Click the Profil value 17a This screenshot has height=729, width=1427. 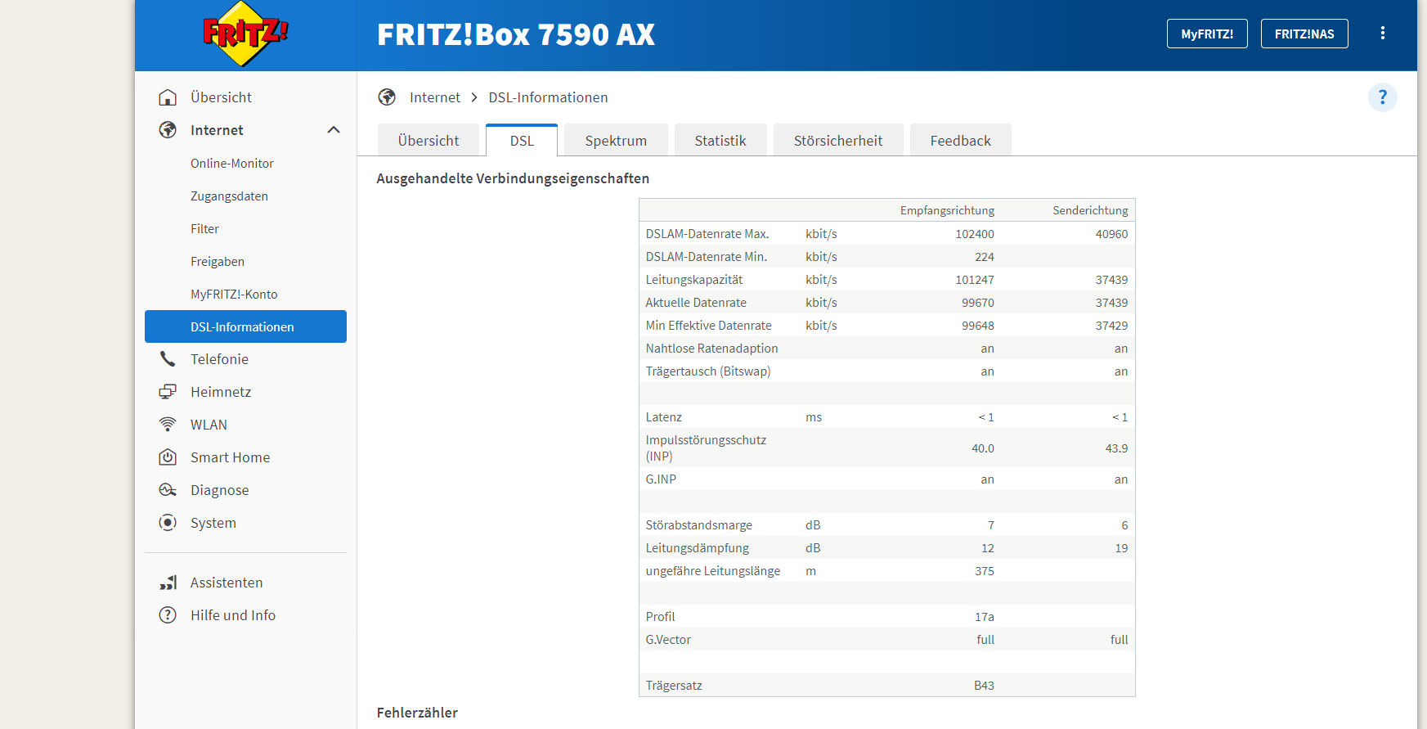pos(985,617)
